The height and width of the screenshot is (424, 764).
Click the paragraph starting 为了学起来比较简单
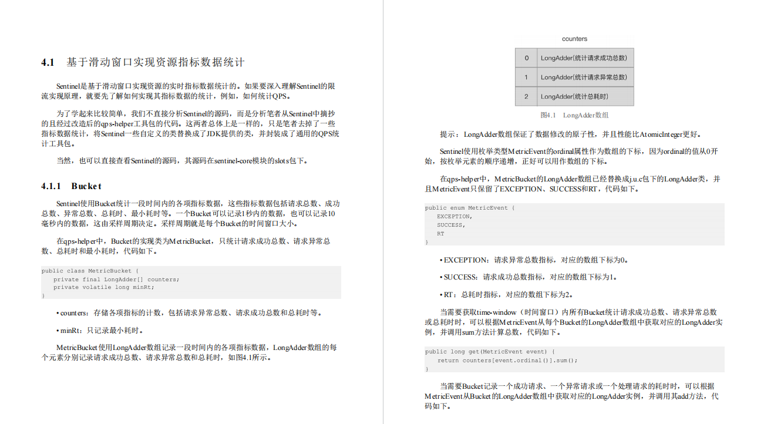coord(190,128)
